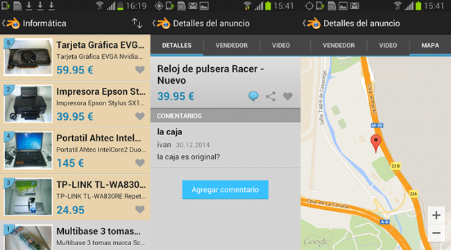Screen dimensions: 451x250
Task: Open the Epson printer thumbnail
Action: (28, 104)
